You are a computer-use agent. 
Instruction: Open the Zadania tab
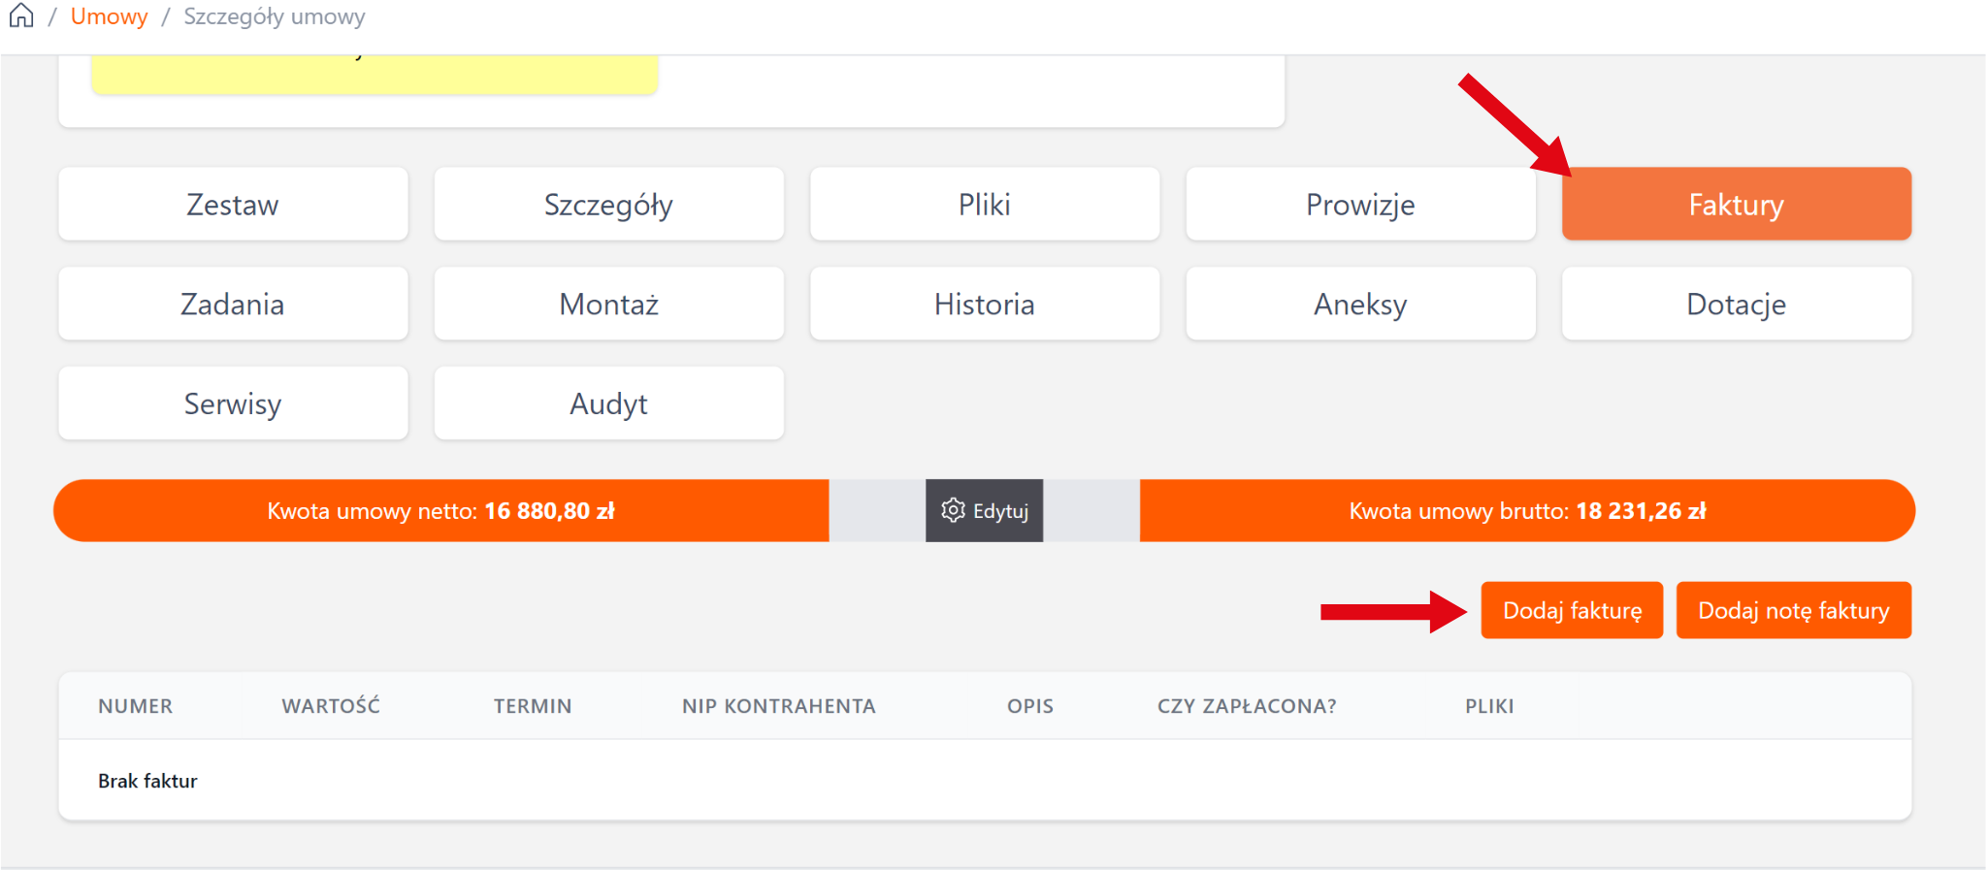coord(233,305)
